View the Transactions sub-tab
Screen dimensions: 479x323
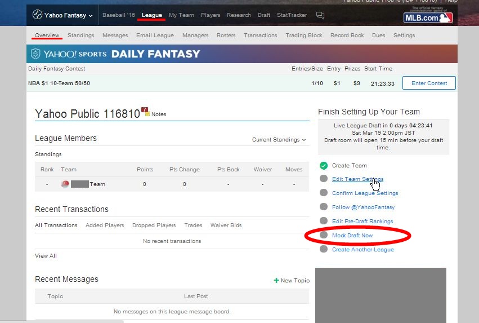click(260, 35)
